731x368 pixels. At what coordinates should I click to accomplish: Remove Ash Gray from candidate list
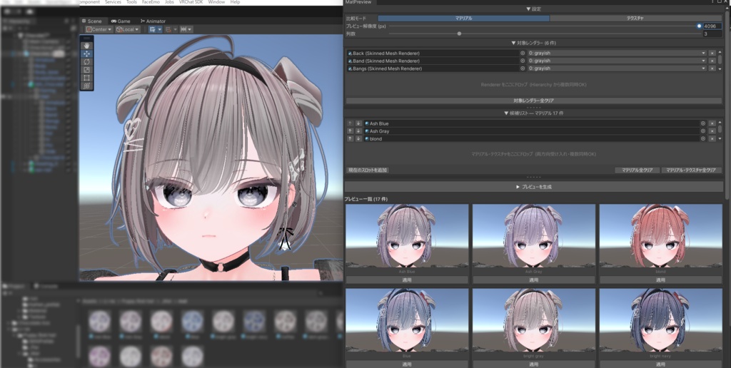712,131
